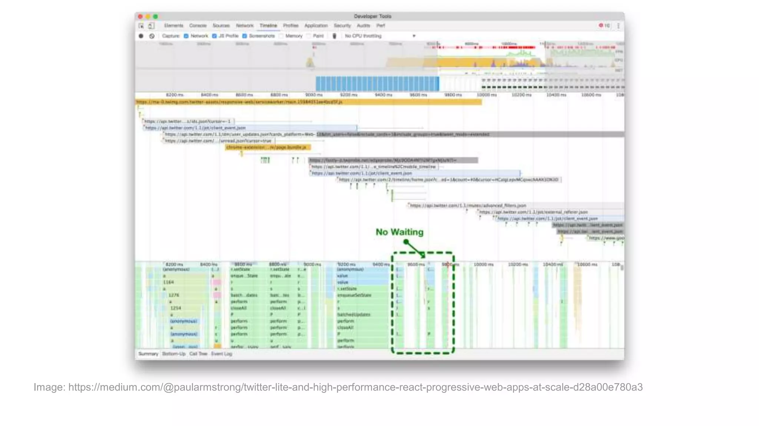Open the Call Tree tab
Image resolution: width=759 pixels, height=426 pixels.
tap(198, 354)
